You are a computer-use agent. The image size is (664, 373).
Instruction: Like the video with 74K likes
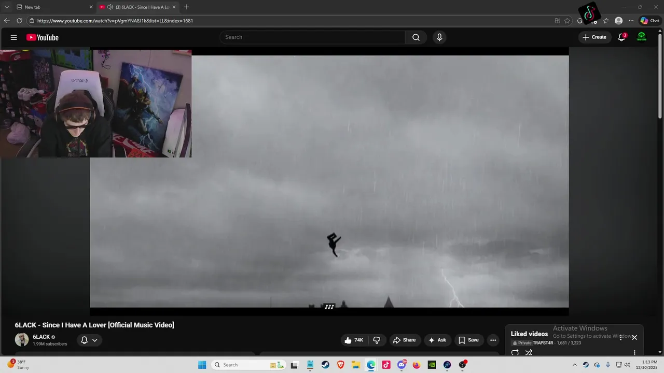[353, 340]
